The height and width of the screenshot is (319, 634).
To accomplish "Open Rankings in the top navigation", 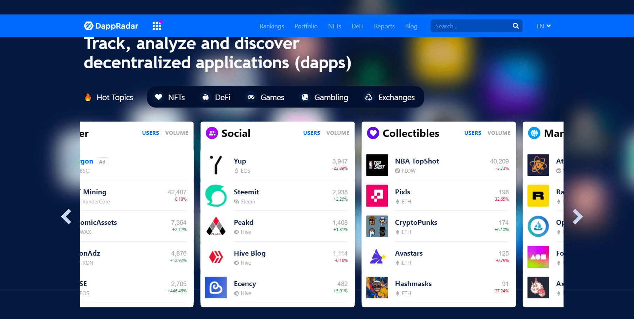I will [x=272, y=26].
